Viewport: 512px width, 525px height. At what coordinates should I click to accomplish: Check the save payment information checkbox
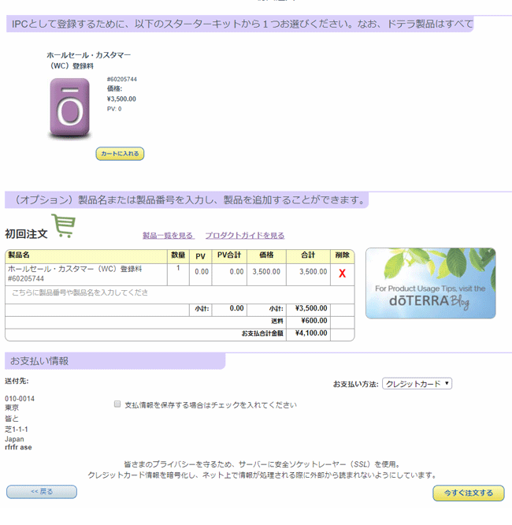pos(117,404)
